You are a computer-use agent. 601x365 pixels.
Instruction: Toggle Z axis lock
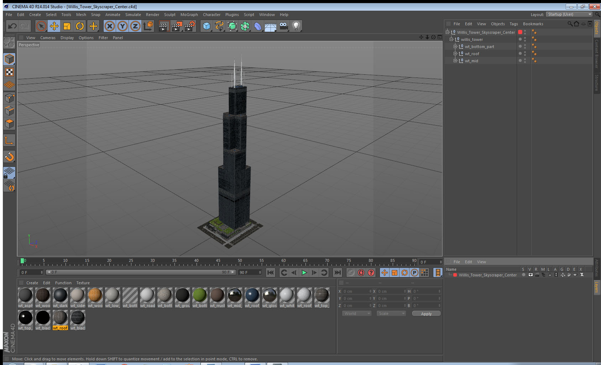pyautogui.click(x=135, y=26)
